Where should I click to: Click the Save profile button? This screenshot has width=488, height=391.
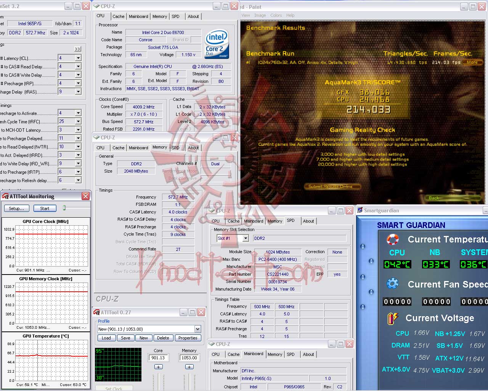coord(125,338)
